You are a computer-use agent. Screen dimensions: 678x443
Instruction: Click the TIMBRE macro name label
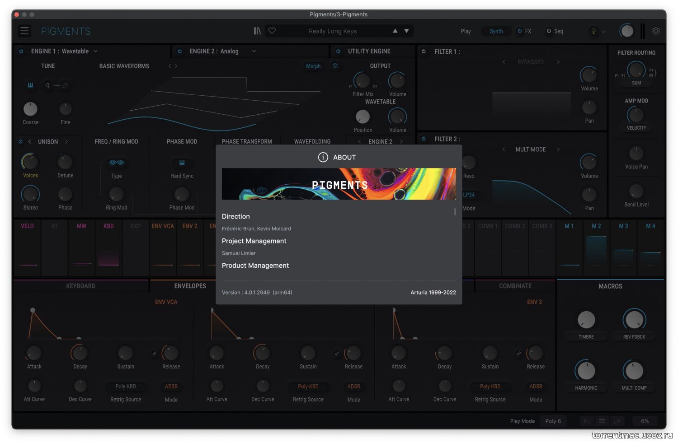(586, 337)
